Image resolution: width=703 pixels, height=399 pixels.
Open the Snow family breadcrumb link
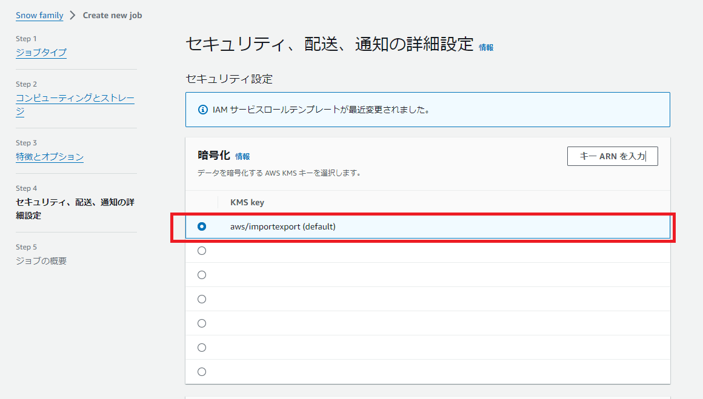(39, 15)
